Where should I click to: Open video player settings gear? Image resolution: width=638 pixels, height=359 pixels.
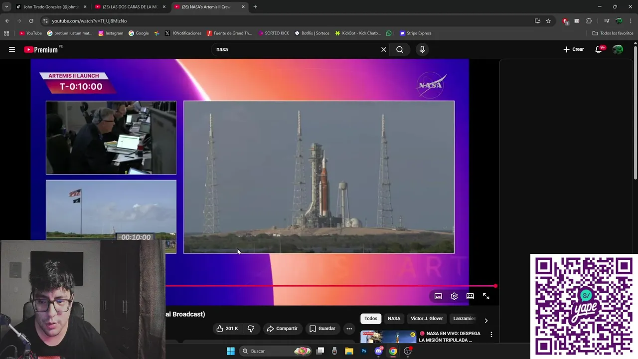[x=454, y=296]
